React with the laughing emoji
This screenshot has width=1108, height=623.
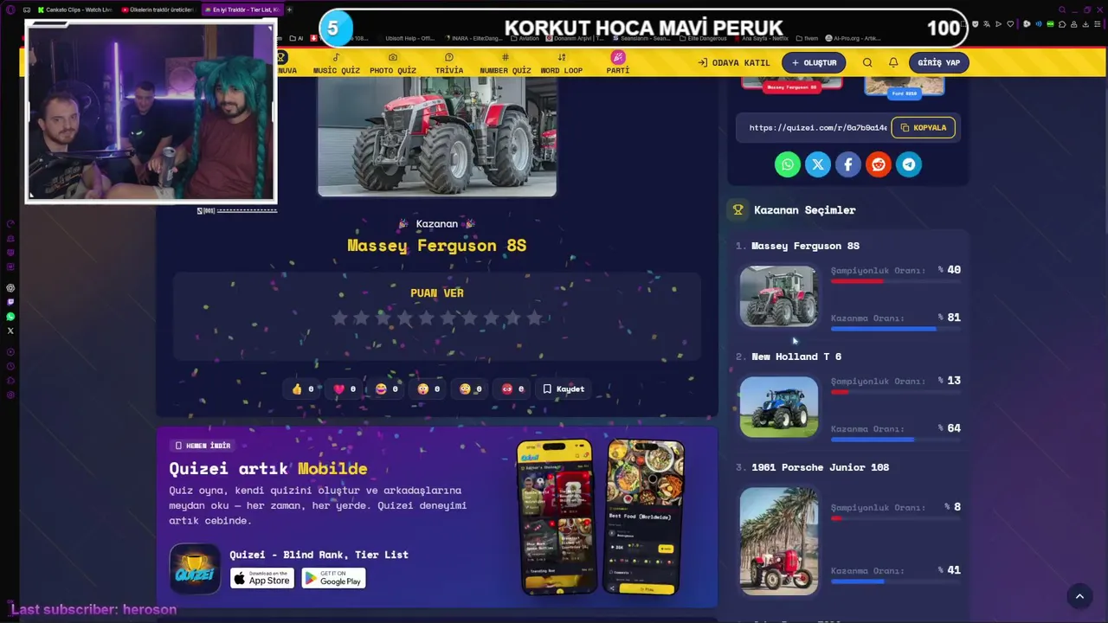point(387,389)
